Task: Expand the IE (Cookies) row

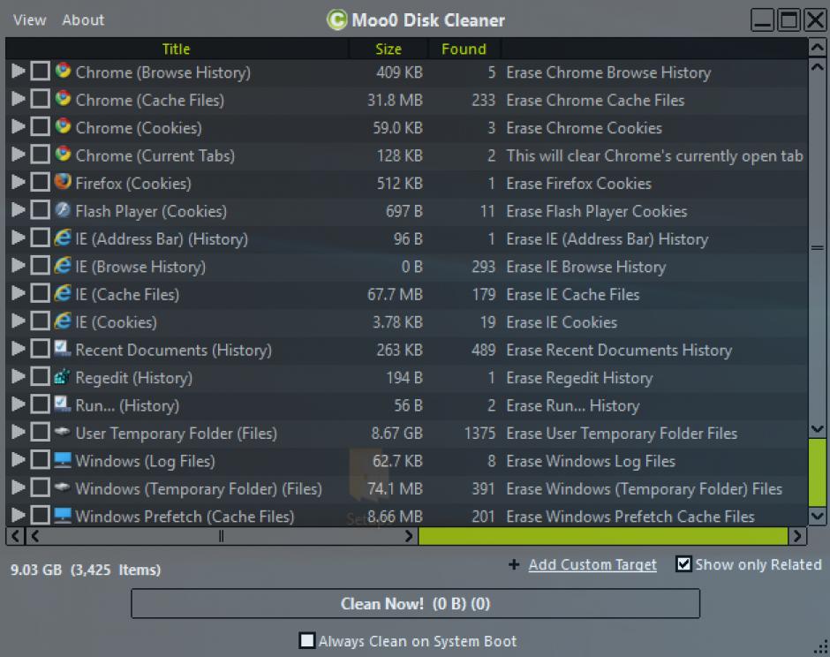Action: point(19,321)
